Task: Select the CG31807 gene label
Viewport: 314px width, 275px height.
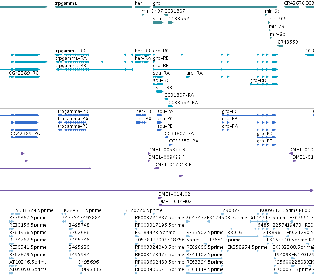Action: pos(175,11)
